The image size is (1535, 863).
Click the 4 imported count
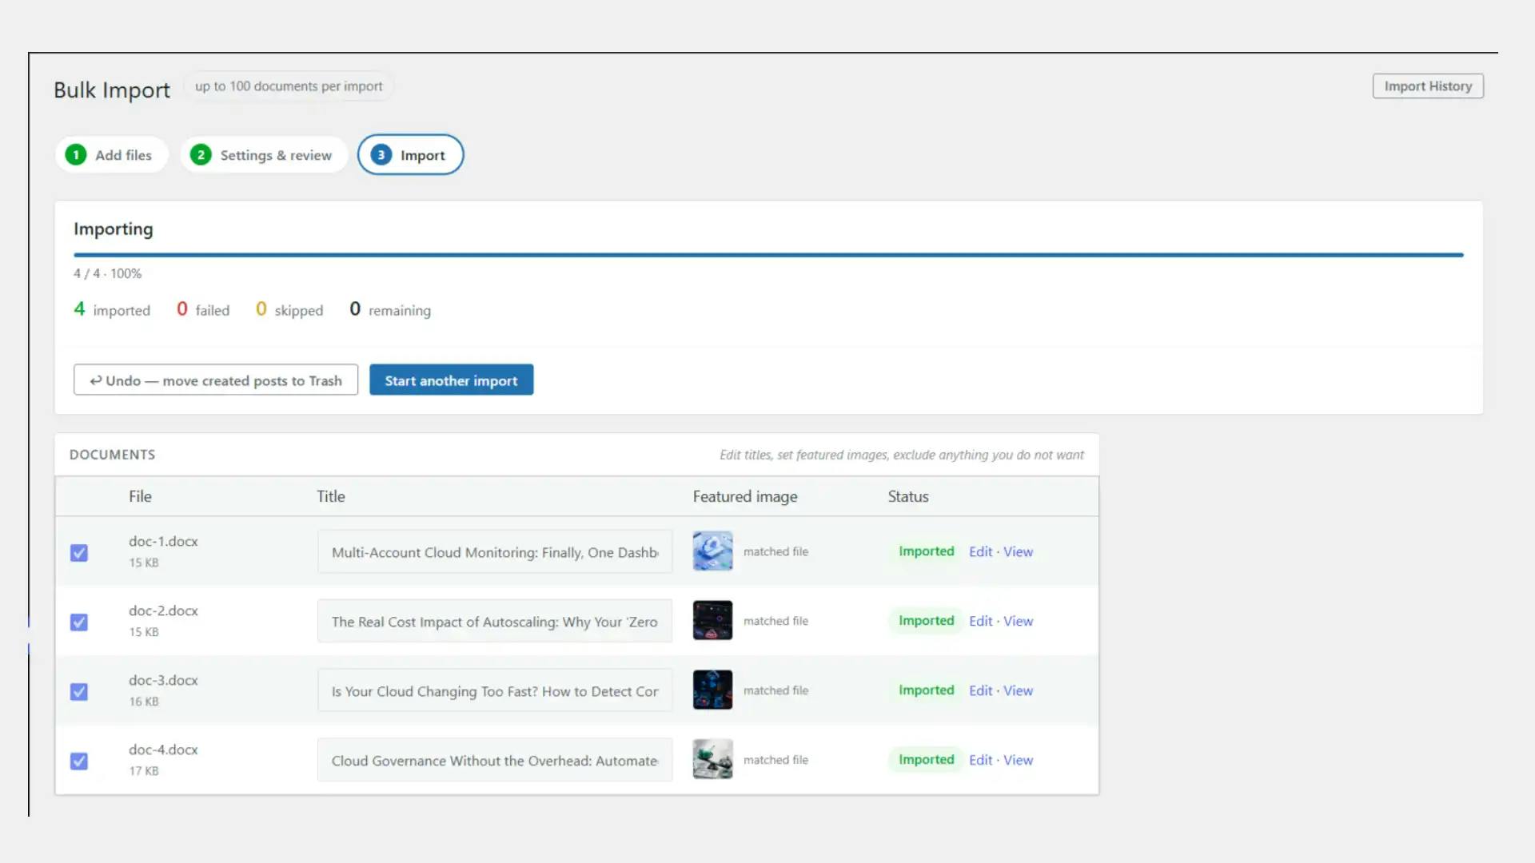(x=112, y=309)
